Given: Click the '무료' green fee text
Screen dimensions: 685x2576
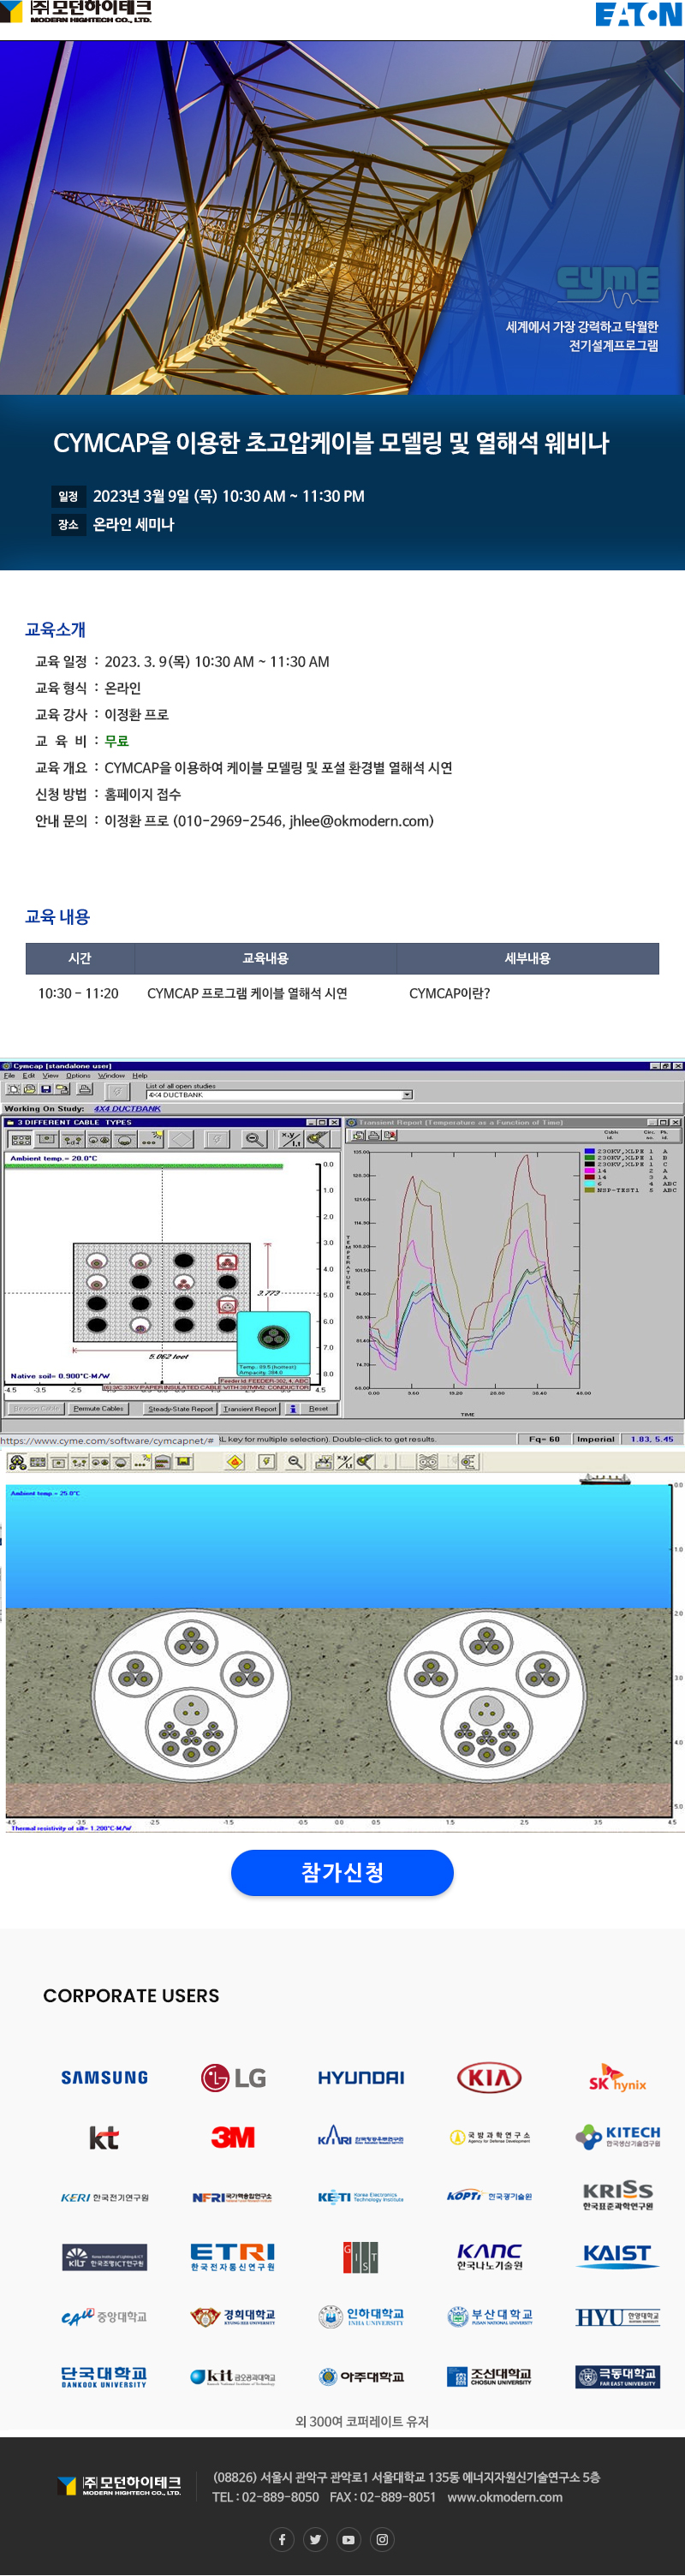Looking at the screenshot, I should click(x=116, y=741).
